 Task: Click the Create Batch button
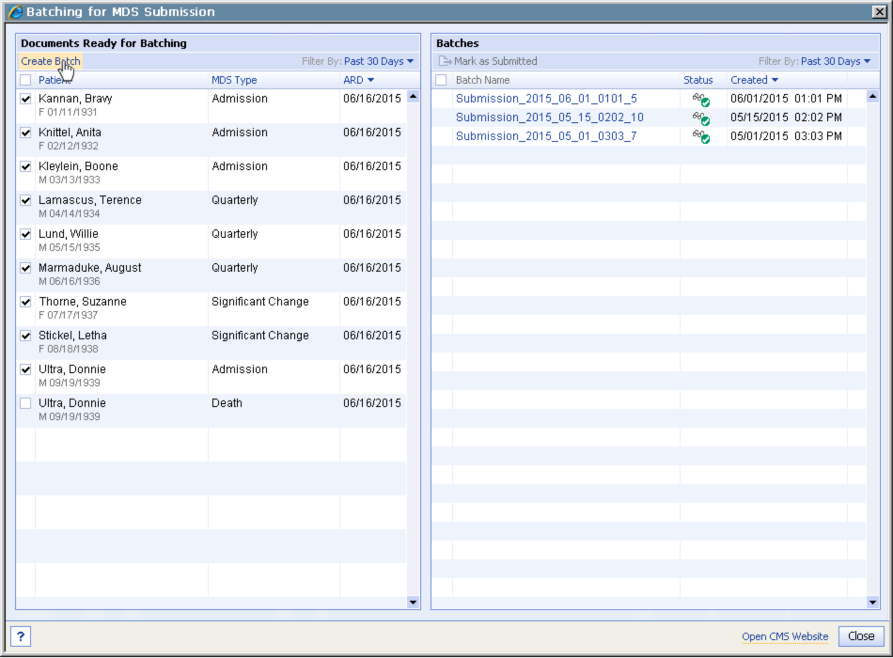(x=50, y=61)
